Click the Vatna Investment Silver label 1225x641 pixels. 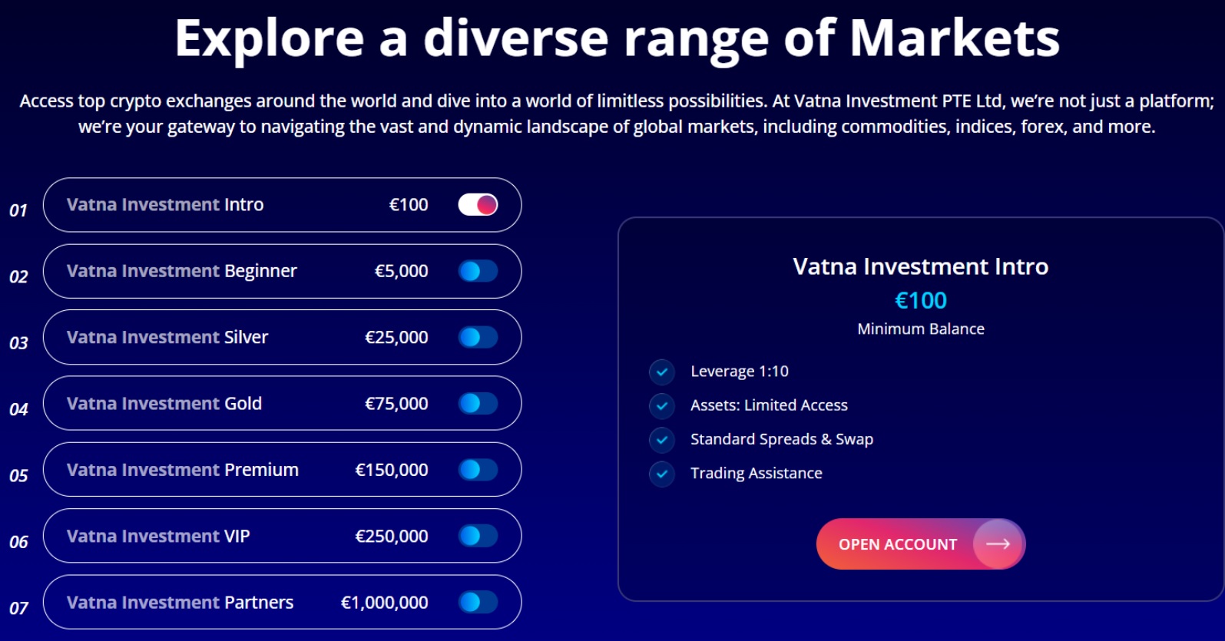[167, 337]
